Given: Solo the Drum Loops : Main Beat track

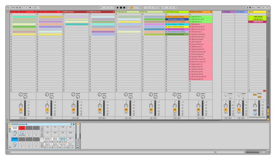Looking at the screenshot, I should click(21, 113).
